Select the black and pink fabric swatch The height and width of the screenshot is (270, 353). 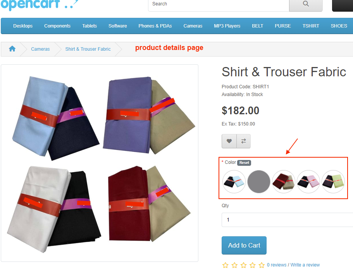308,182
